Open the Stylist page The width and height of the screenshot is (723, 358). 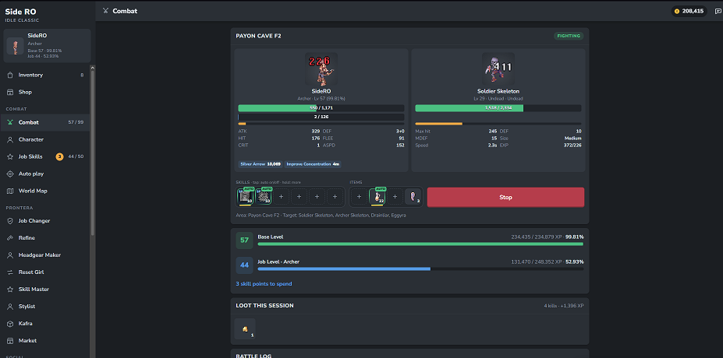click(45, 306)
